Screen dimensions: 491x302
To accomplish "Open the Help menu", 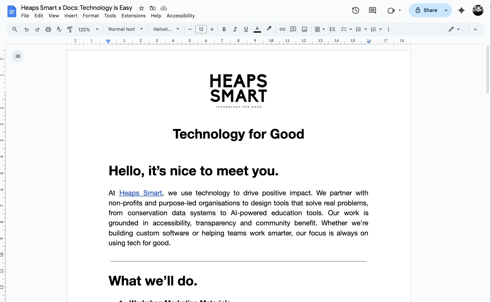I will [x=156, y=16].
